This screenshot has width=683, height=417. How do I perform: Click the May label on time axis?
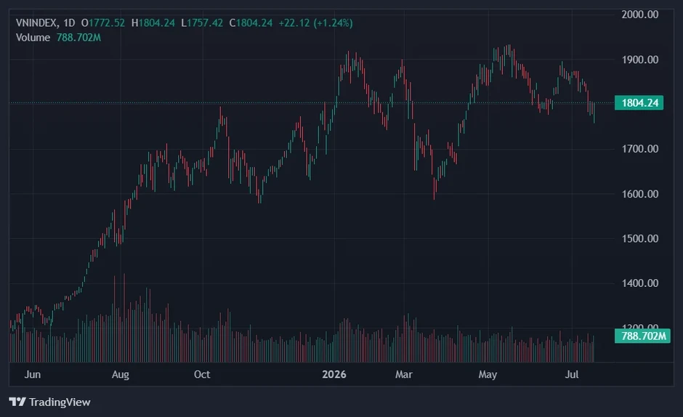488,374
